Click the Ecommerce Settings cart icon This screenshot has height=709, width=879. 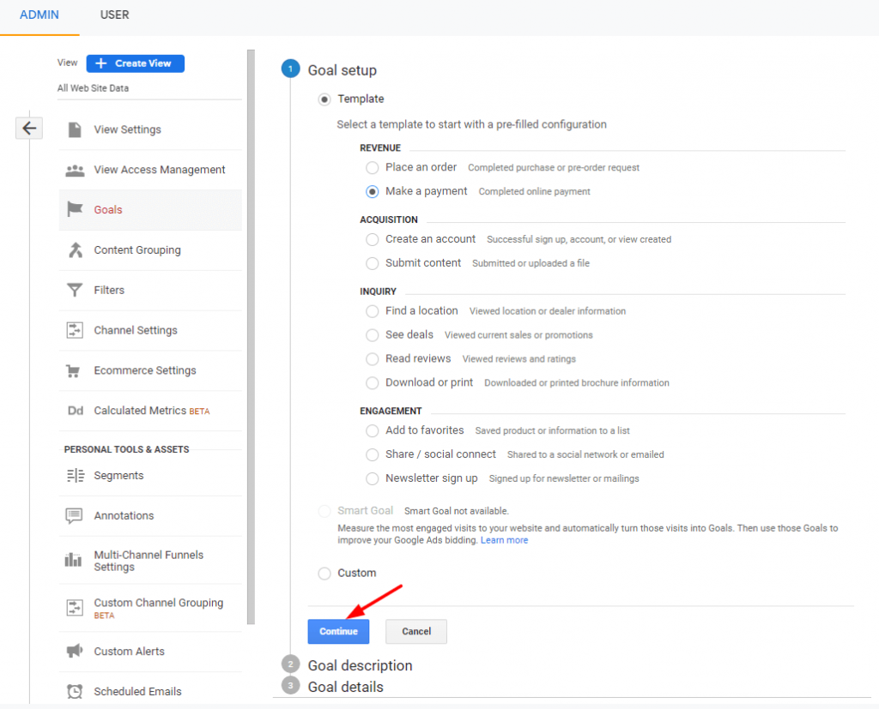[73, 370]
